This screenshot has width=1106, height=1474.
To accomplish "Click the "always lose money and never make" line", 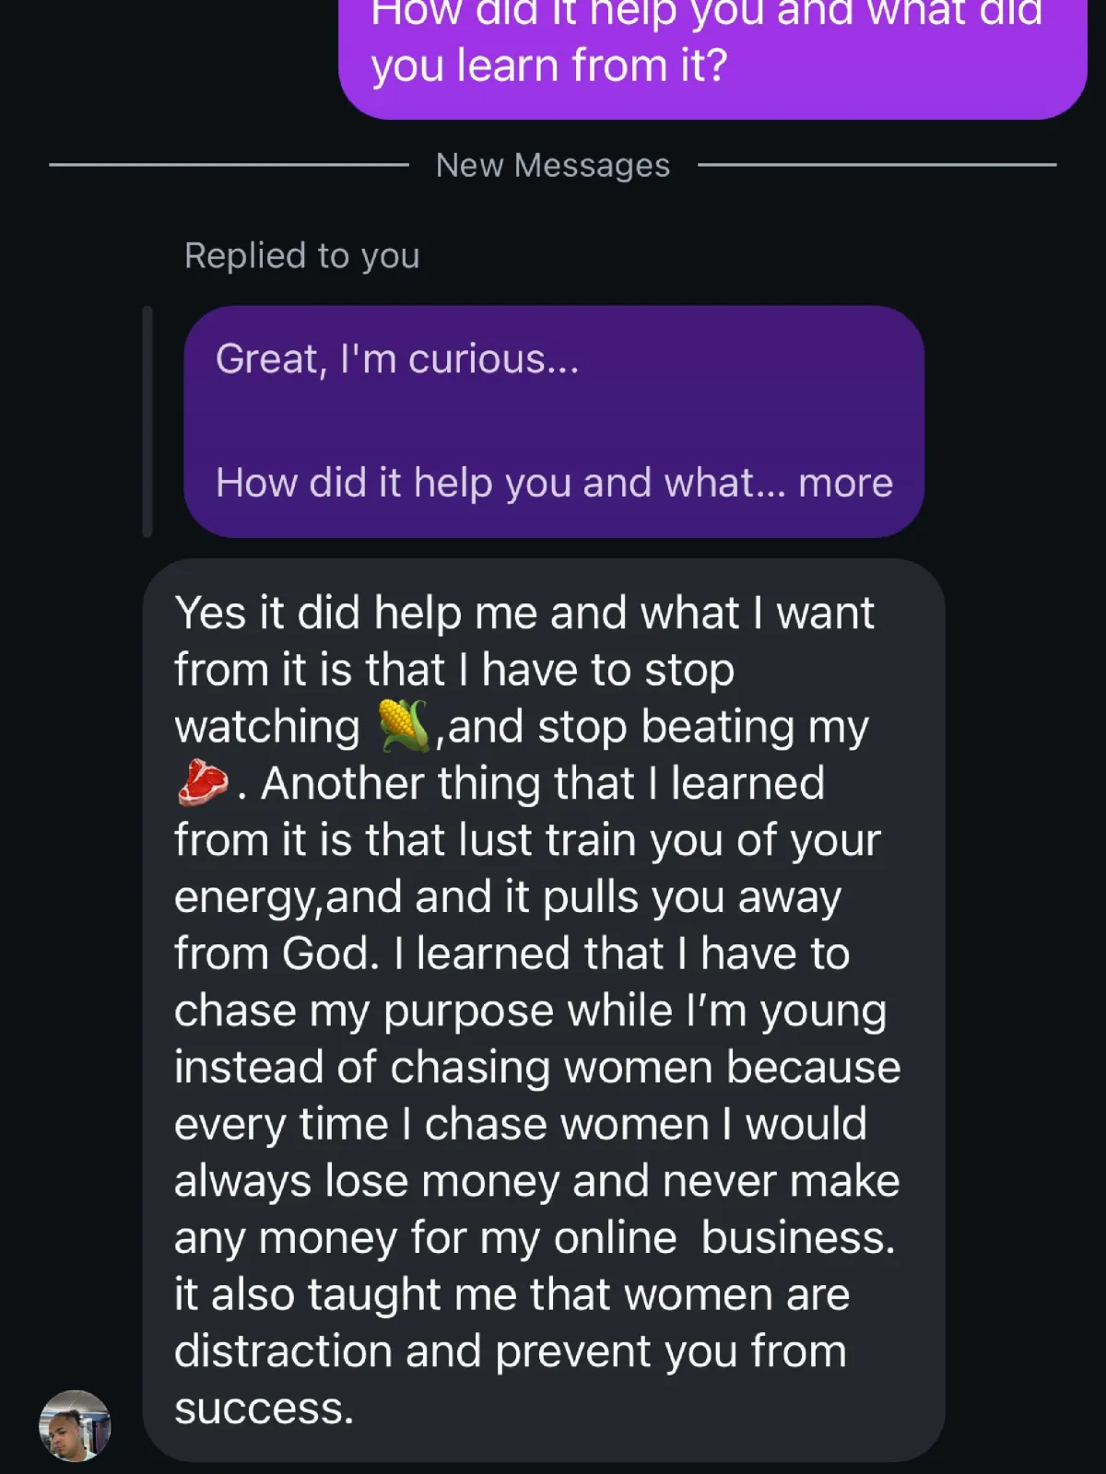I will (x=536, y=1181).
